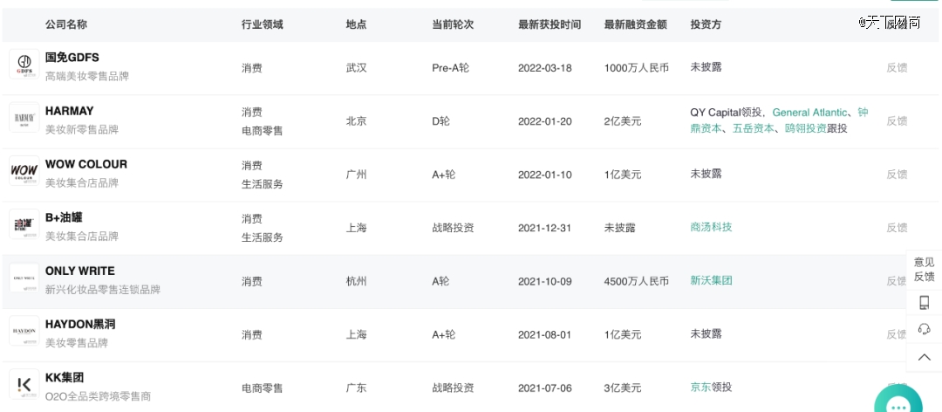Viewport: 942px width, 412px height.
Task: Open investor 商汤科技 link
Action: [712, 227]
